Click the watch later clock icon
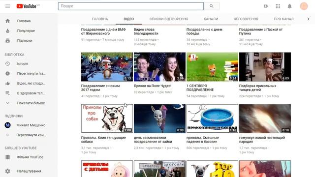 coord(8,73)
